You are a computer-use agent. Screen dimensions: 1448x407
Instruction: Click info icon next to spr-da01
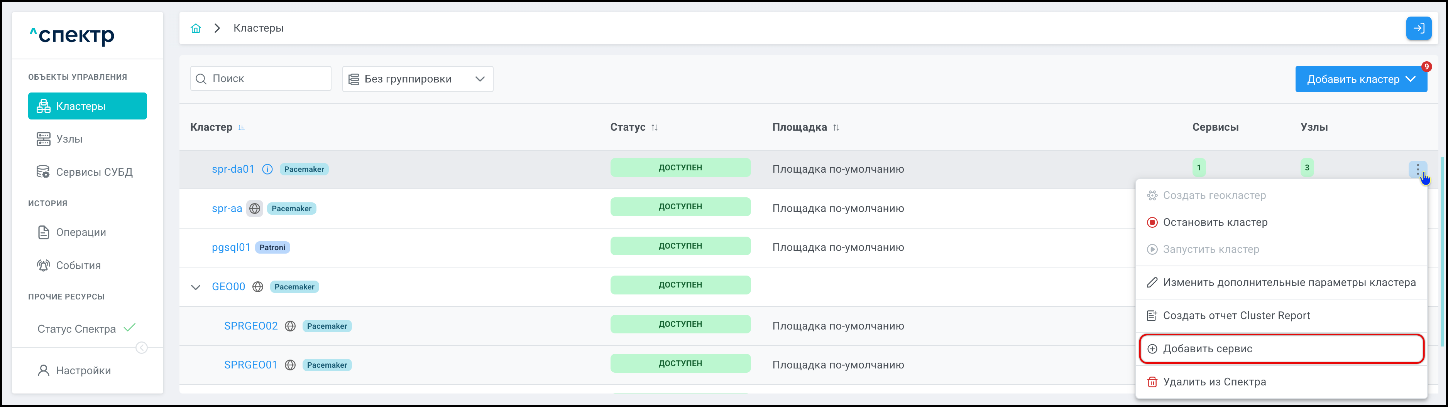coord(267,169)
